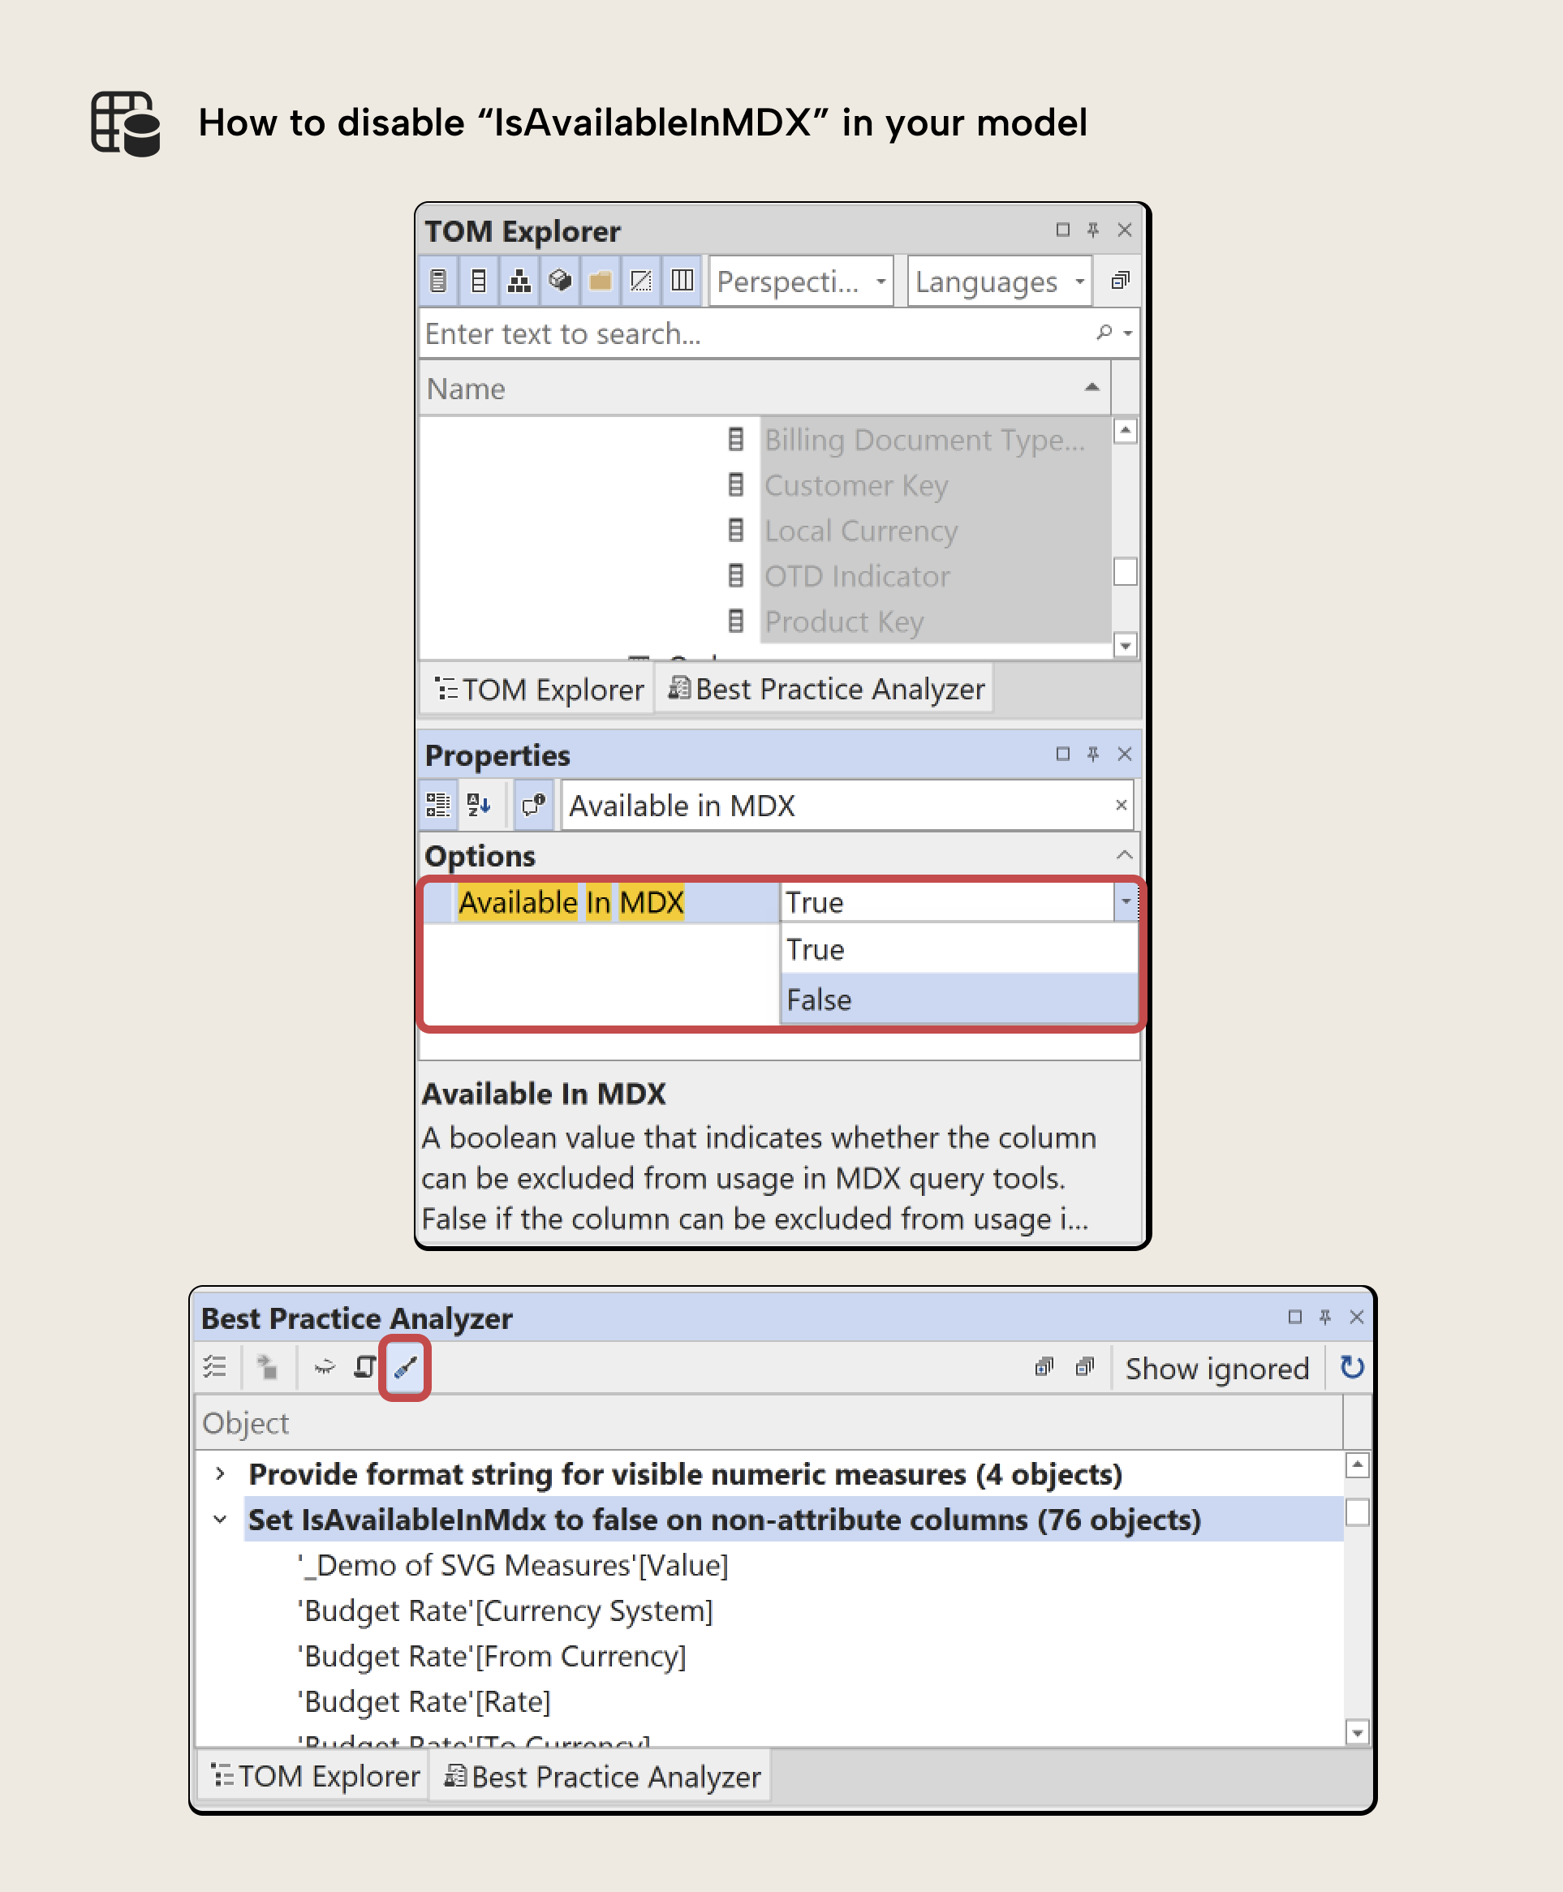Pin the Properties panel
The image size is (1563, 1892).
[1093, 754]
